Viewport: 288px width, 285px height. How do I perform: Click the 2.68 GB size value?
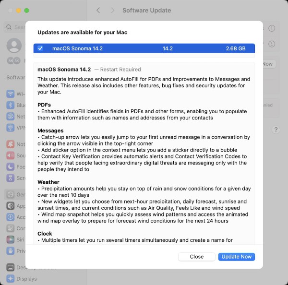[x=236, y=48]
